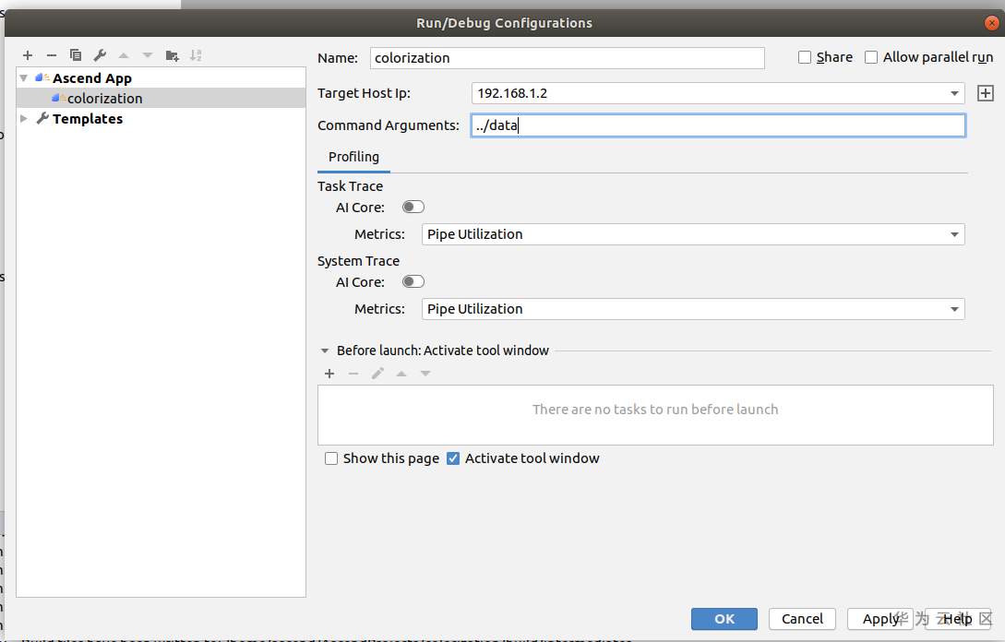This screenshot has height=642, width=1005.
Task: Add a new run configuration
Action: coord(28,55)
